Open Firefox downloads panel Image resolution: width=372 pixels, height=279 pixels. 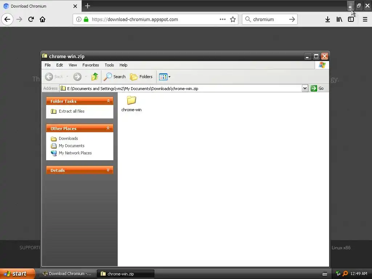click(328, 19)
